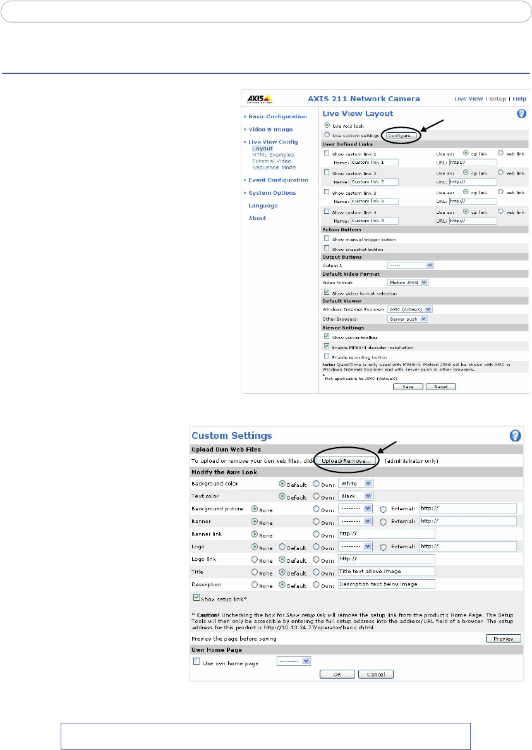Open Windows Internet Explorer viewer dropdown
Viewport: 532px width, 750px height.
click(409, 309)
